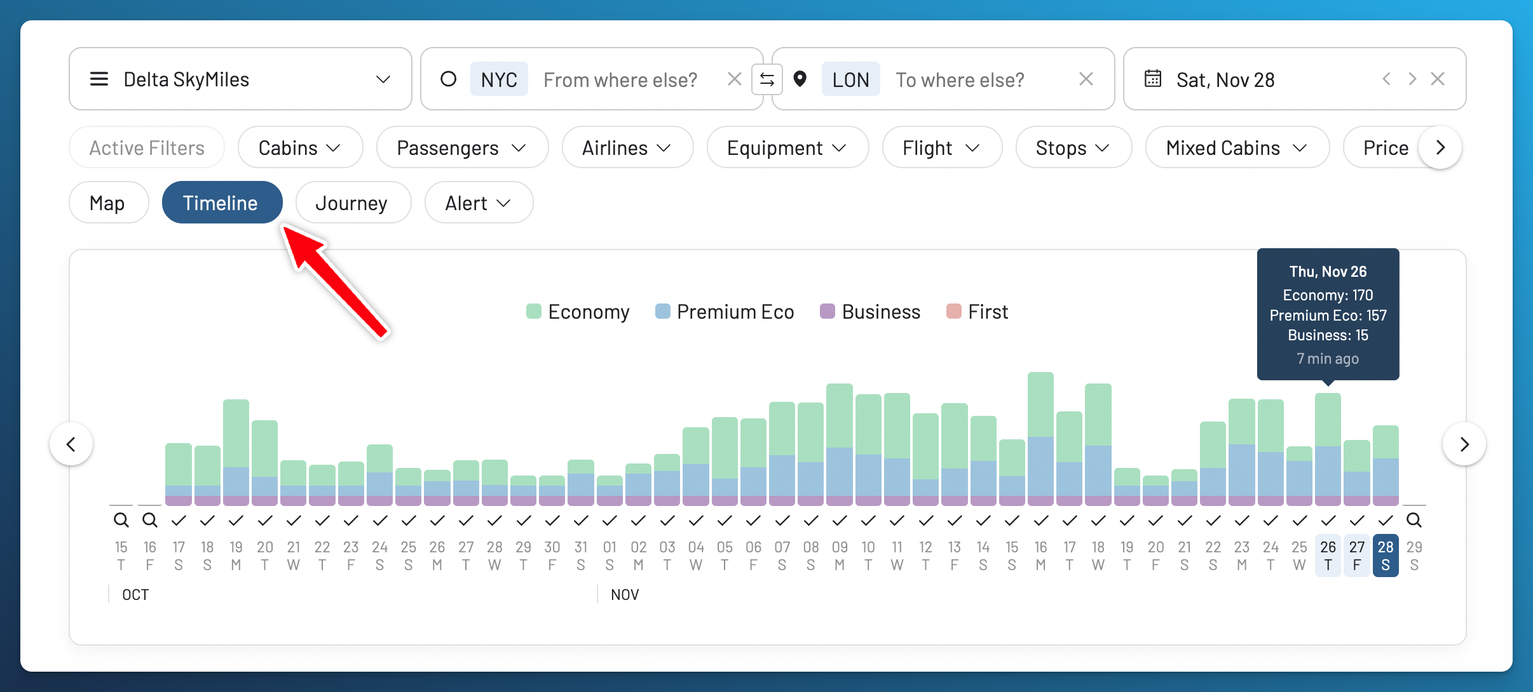
Task: Open the Cabins filter dropdown
Action: [x=300, y=148]
